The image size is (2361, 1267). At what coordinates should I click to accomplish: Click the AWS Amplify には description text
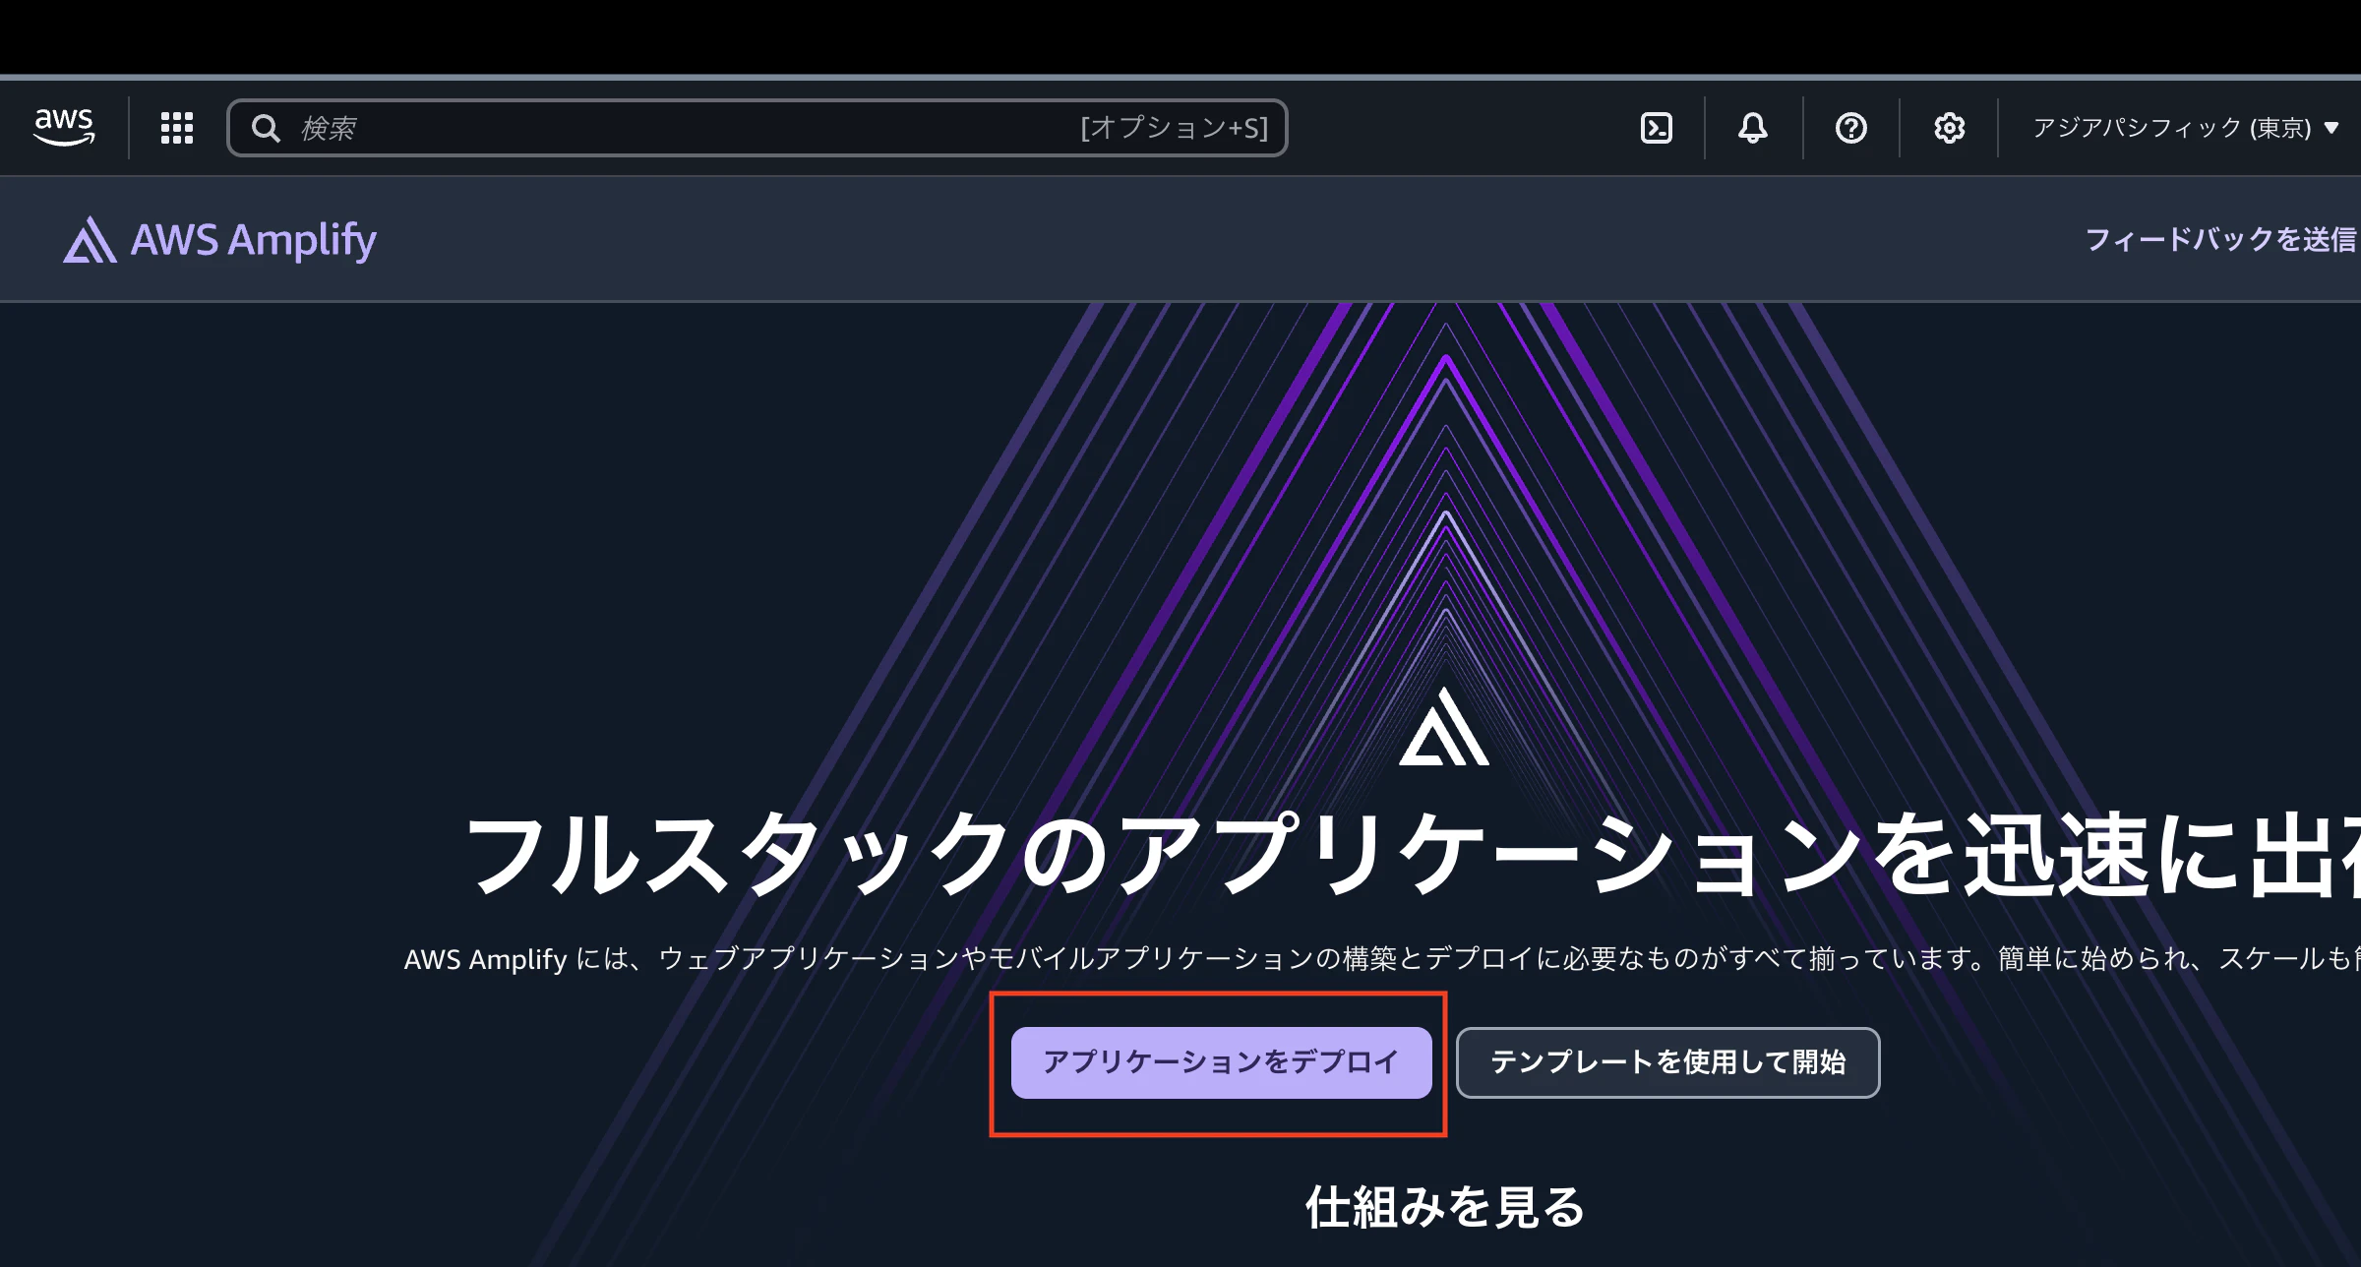[1382, 958]
